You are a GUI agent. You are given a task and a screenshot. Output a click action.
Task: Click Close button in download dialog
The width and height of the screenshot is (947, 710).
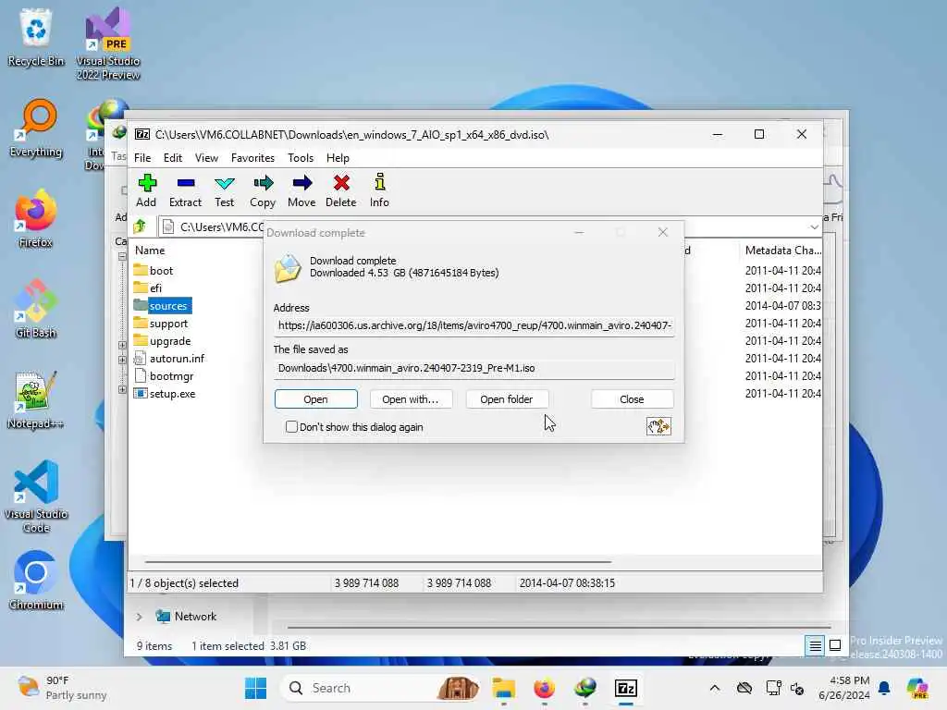pyautogui.click(x=632, y=399)
